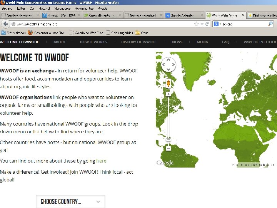Open the address bar history dropdown arrow

pos(202,24)
